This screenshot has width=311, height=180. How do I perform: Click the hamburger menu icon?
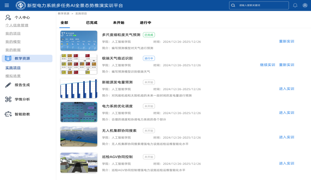tap(7, 5)
